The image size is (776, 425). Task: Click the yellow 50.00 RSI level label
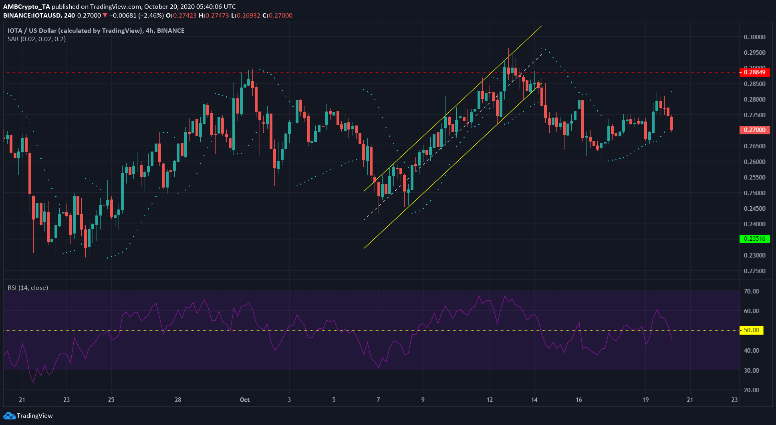click(x=751, y=330)
